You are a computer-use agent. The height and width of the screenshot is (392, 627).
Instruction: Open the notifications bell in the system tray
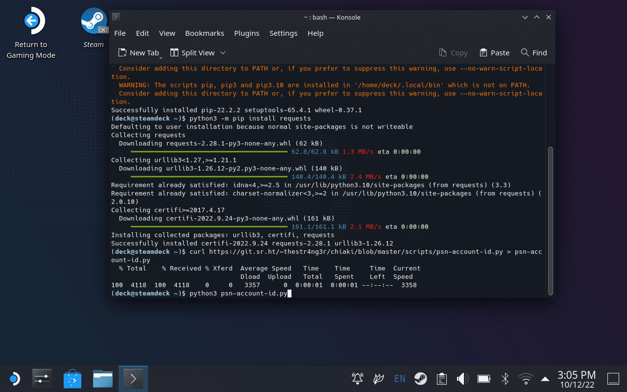tap(358, 378)
